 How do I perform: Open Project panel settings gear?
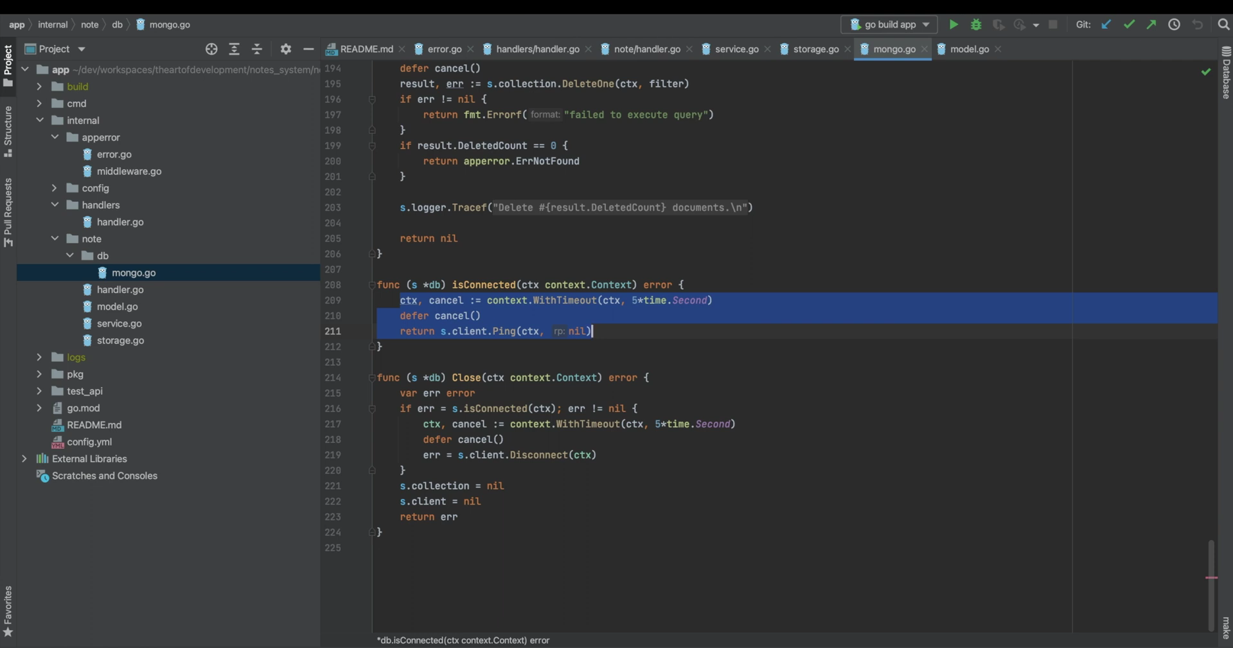286,49
